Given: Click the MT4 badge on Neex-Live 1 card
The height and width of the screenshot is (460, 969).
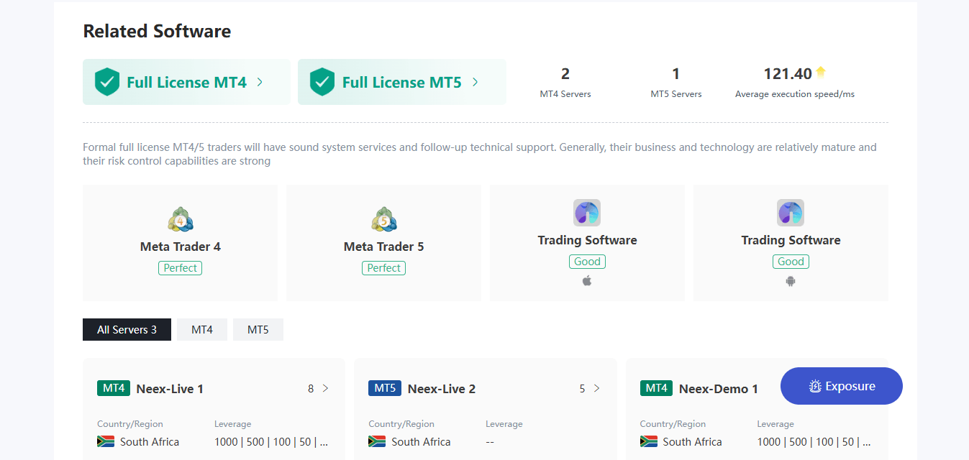Looking at the screenshot, I should (x=114, y=388).
